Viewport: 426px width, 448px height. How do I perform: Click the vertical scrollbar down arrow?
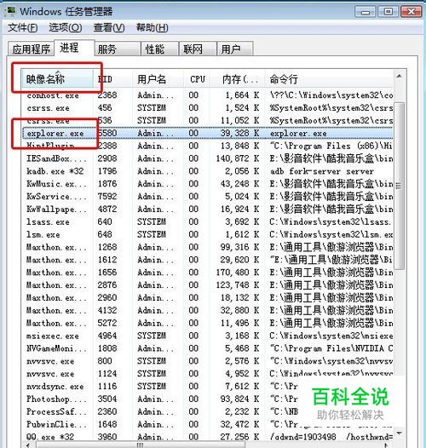coord(399,434)
